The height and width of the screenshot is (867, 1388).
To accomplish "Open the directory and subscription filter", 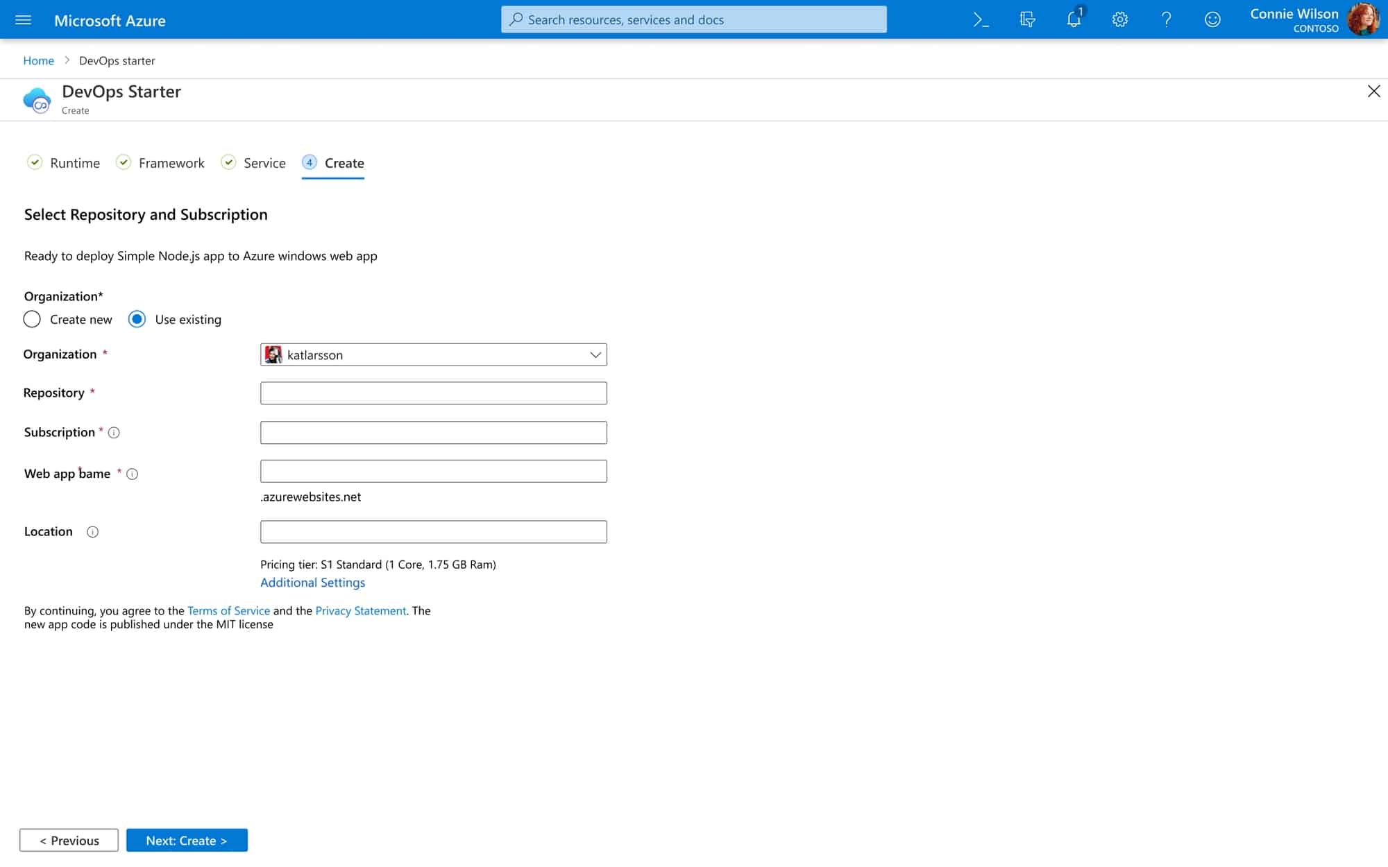I will [1026, 19].
